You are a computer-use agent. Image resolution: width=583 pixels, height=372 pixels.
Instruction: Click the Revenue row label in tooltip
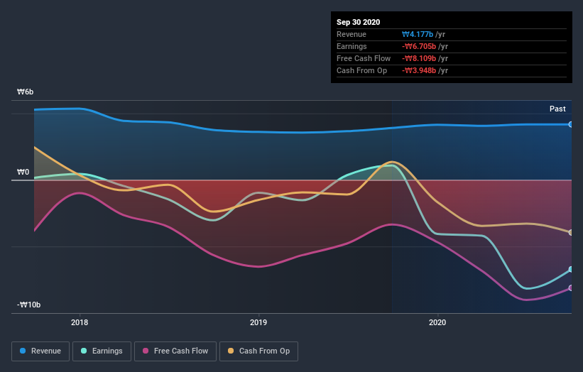click(x=352, y=34)
